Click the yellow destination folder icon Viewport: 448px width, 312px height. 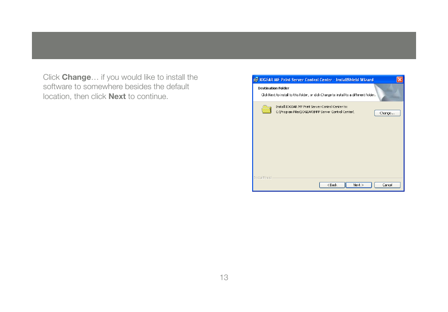point(266,109)
